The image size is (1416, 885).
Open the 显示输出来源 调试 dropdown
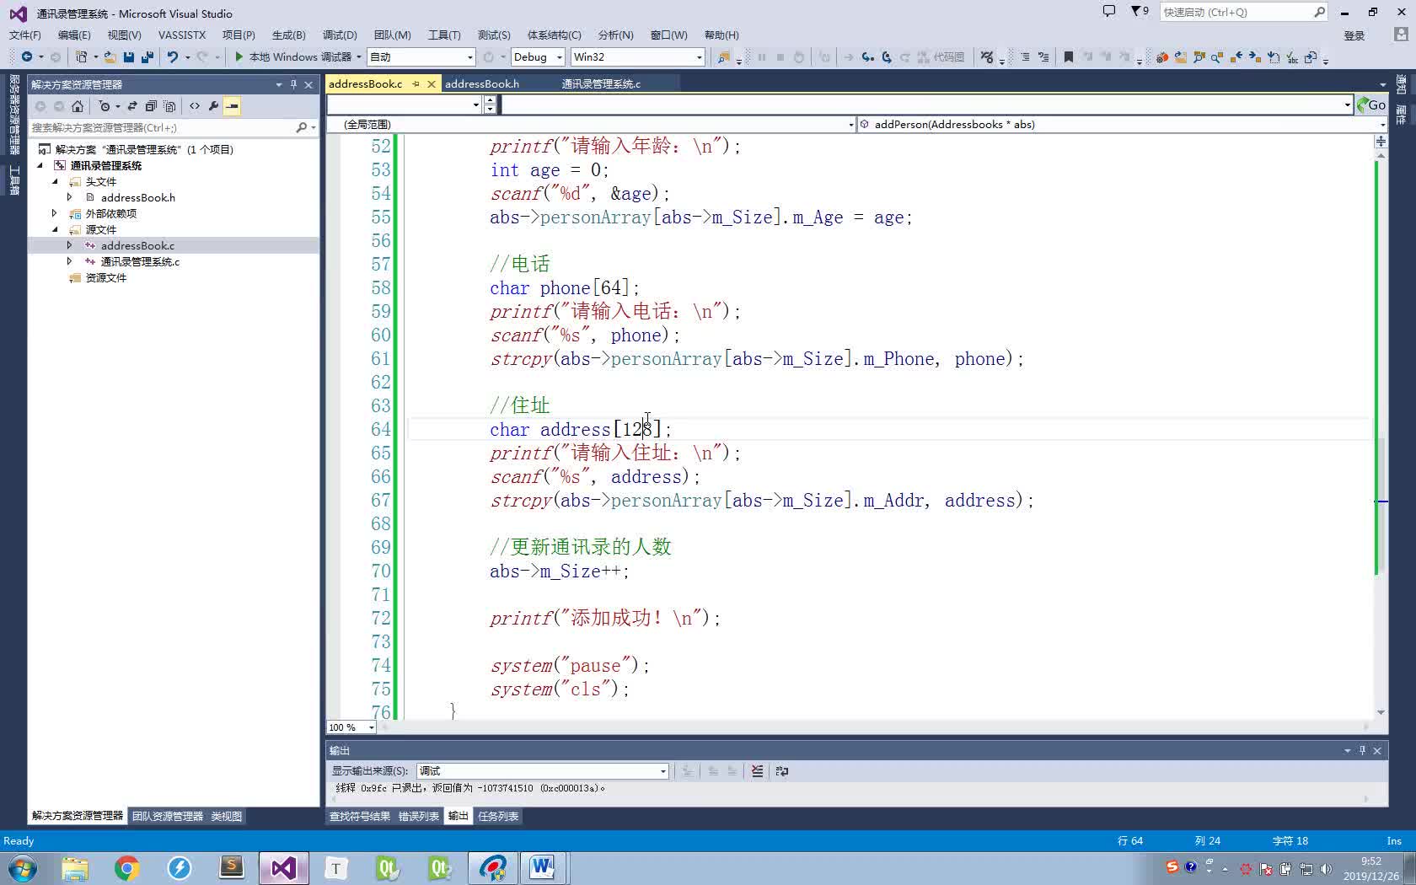click(542, 770)
